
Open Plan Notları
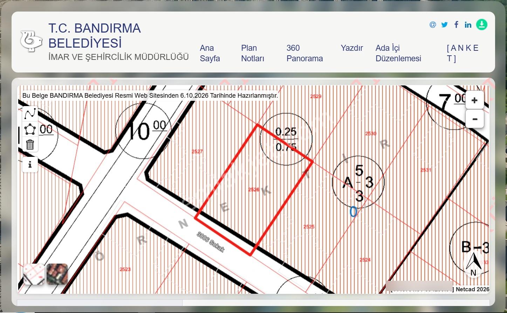(x=253, y=53)
